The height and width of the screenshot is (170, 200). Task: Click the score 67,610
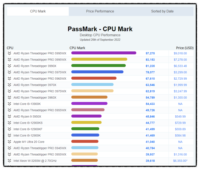tap(150, 79)
